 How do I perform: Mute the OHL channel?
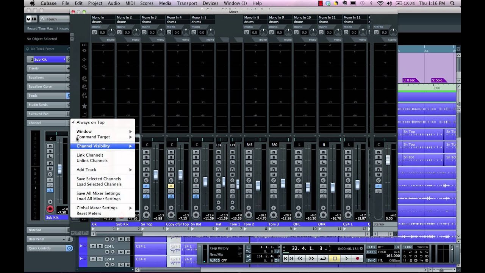299,152
